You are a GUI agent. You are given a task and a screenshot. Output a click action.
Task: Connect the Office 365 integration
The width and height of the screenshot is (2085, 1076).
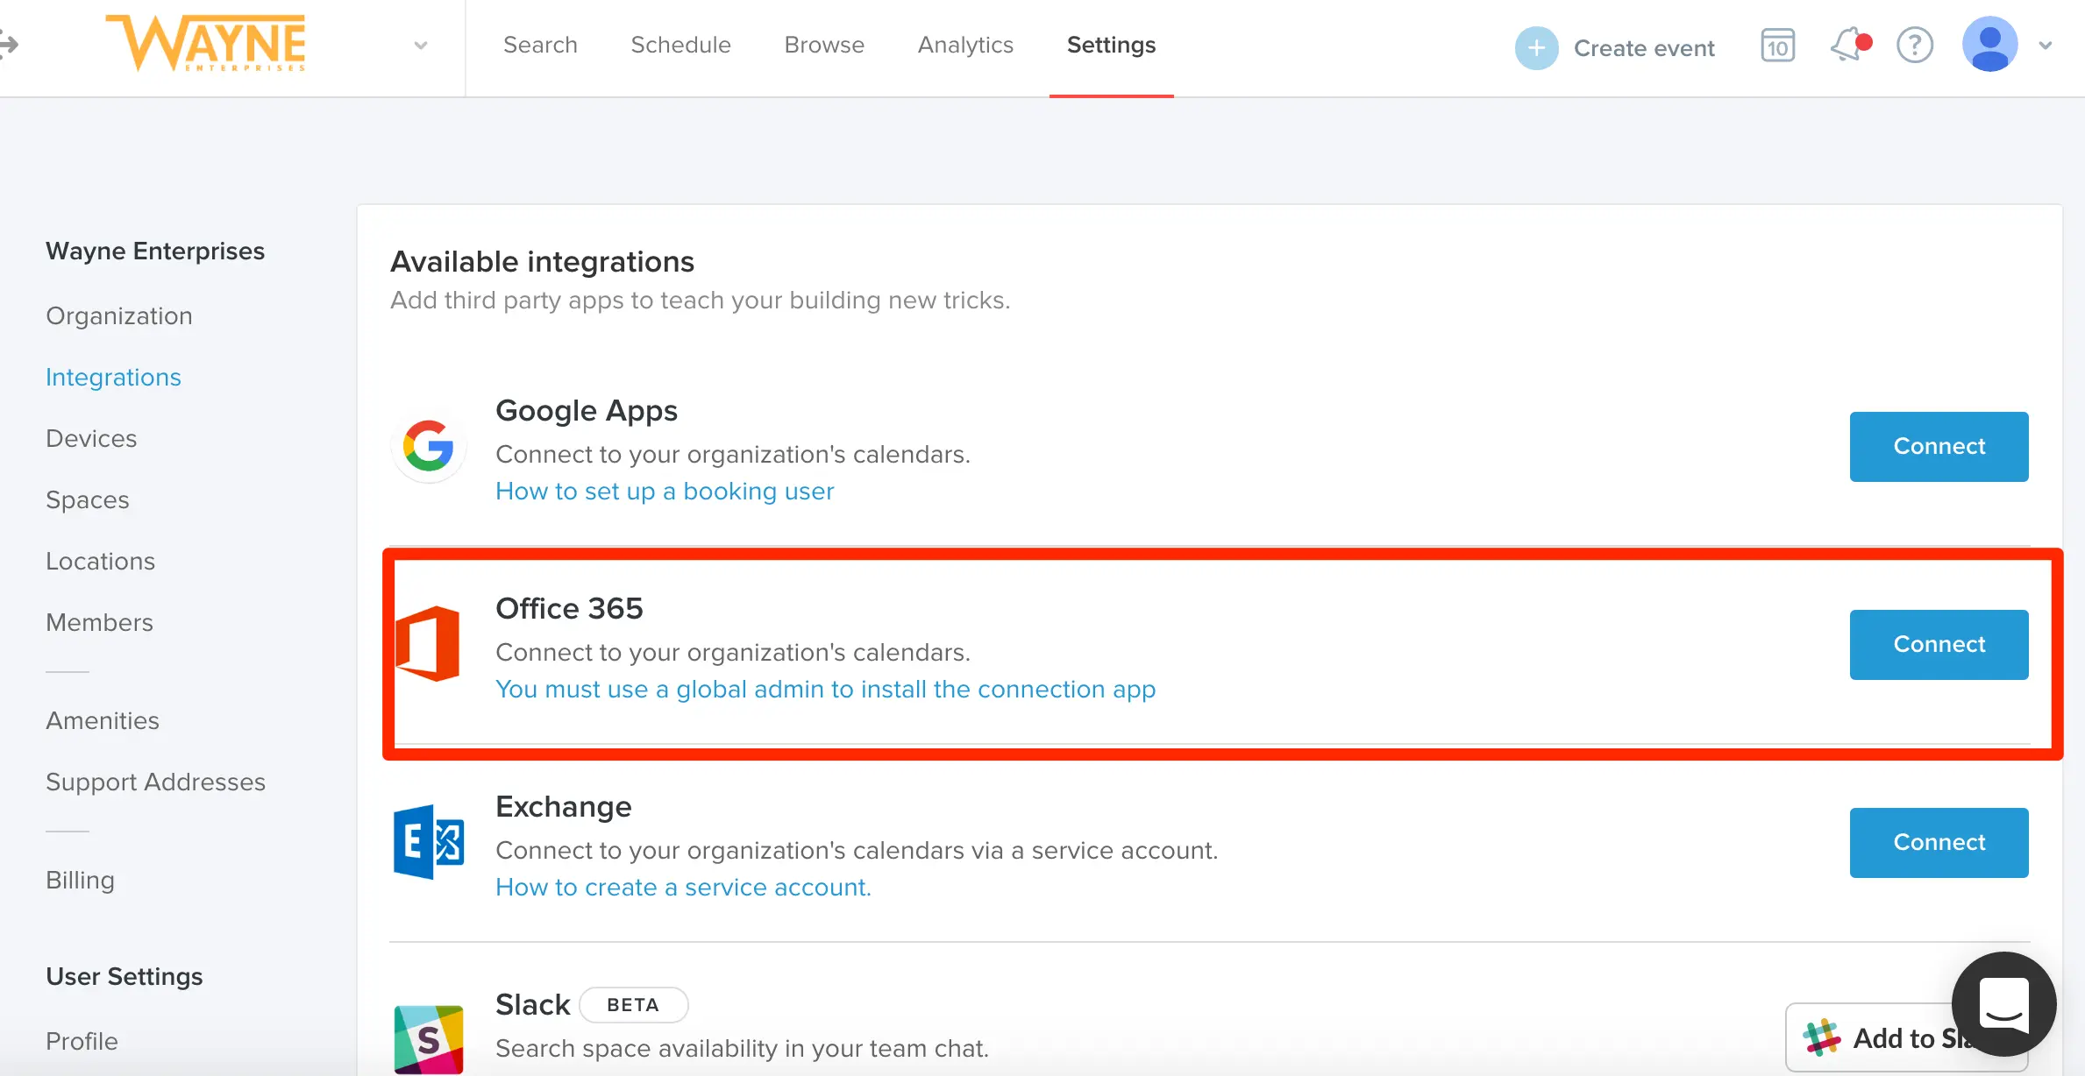point(1939,644)
